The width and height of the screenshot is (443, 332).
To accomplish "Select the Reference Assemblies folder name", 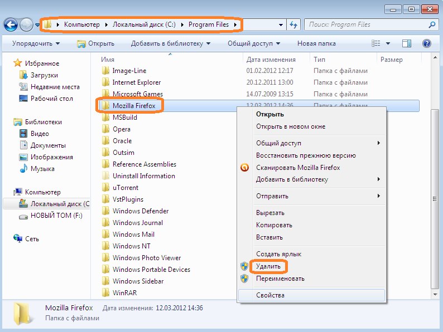I will pyautogui.click(x=145, y=164).
